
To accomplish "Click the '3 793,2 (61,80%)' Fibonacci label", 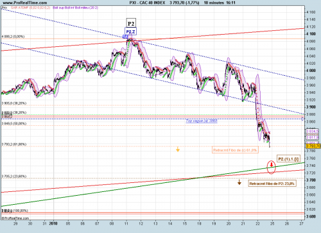I will pos(14,144).
